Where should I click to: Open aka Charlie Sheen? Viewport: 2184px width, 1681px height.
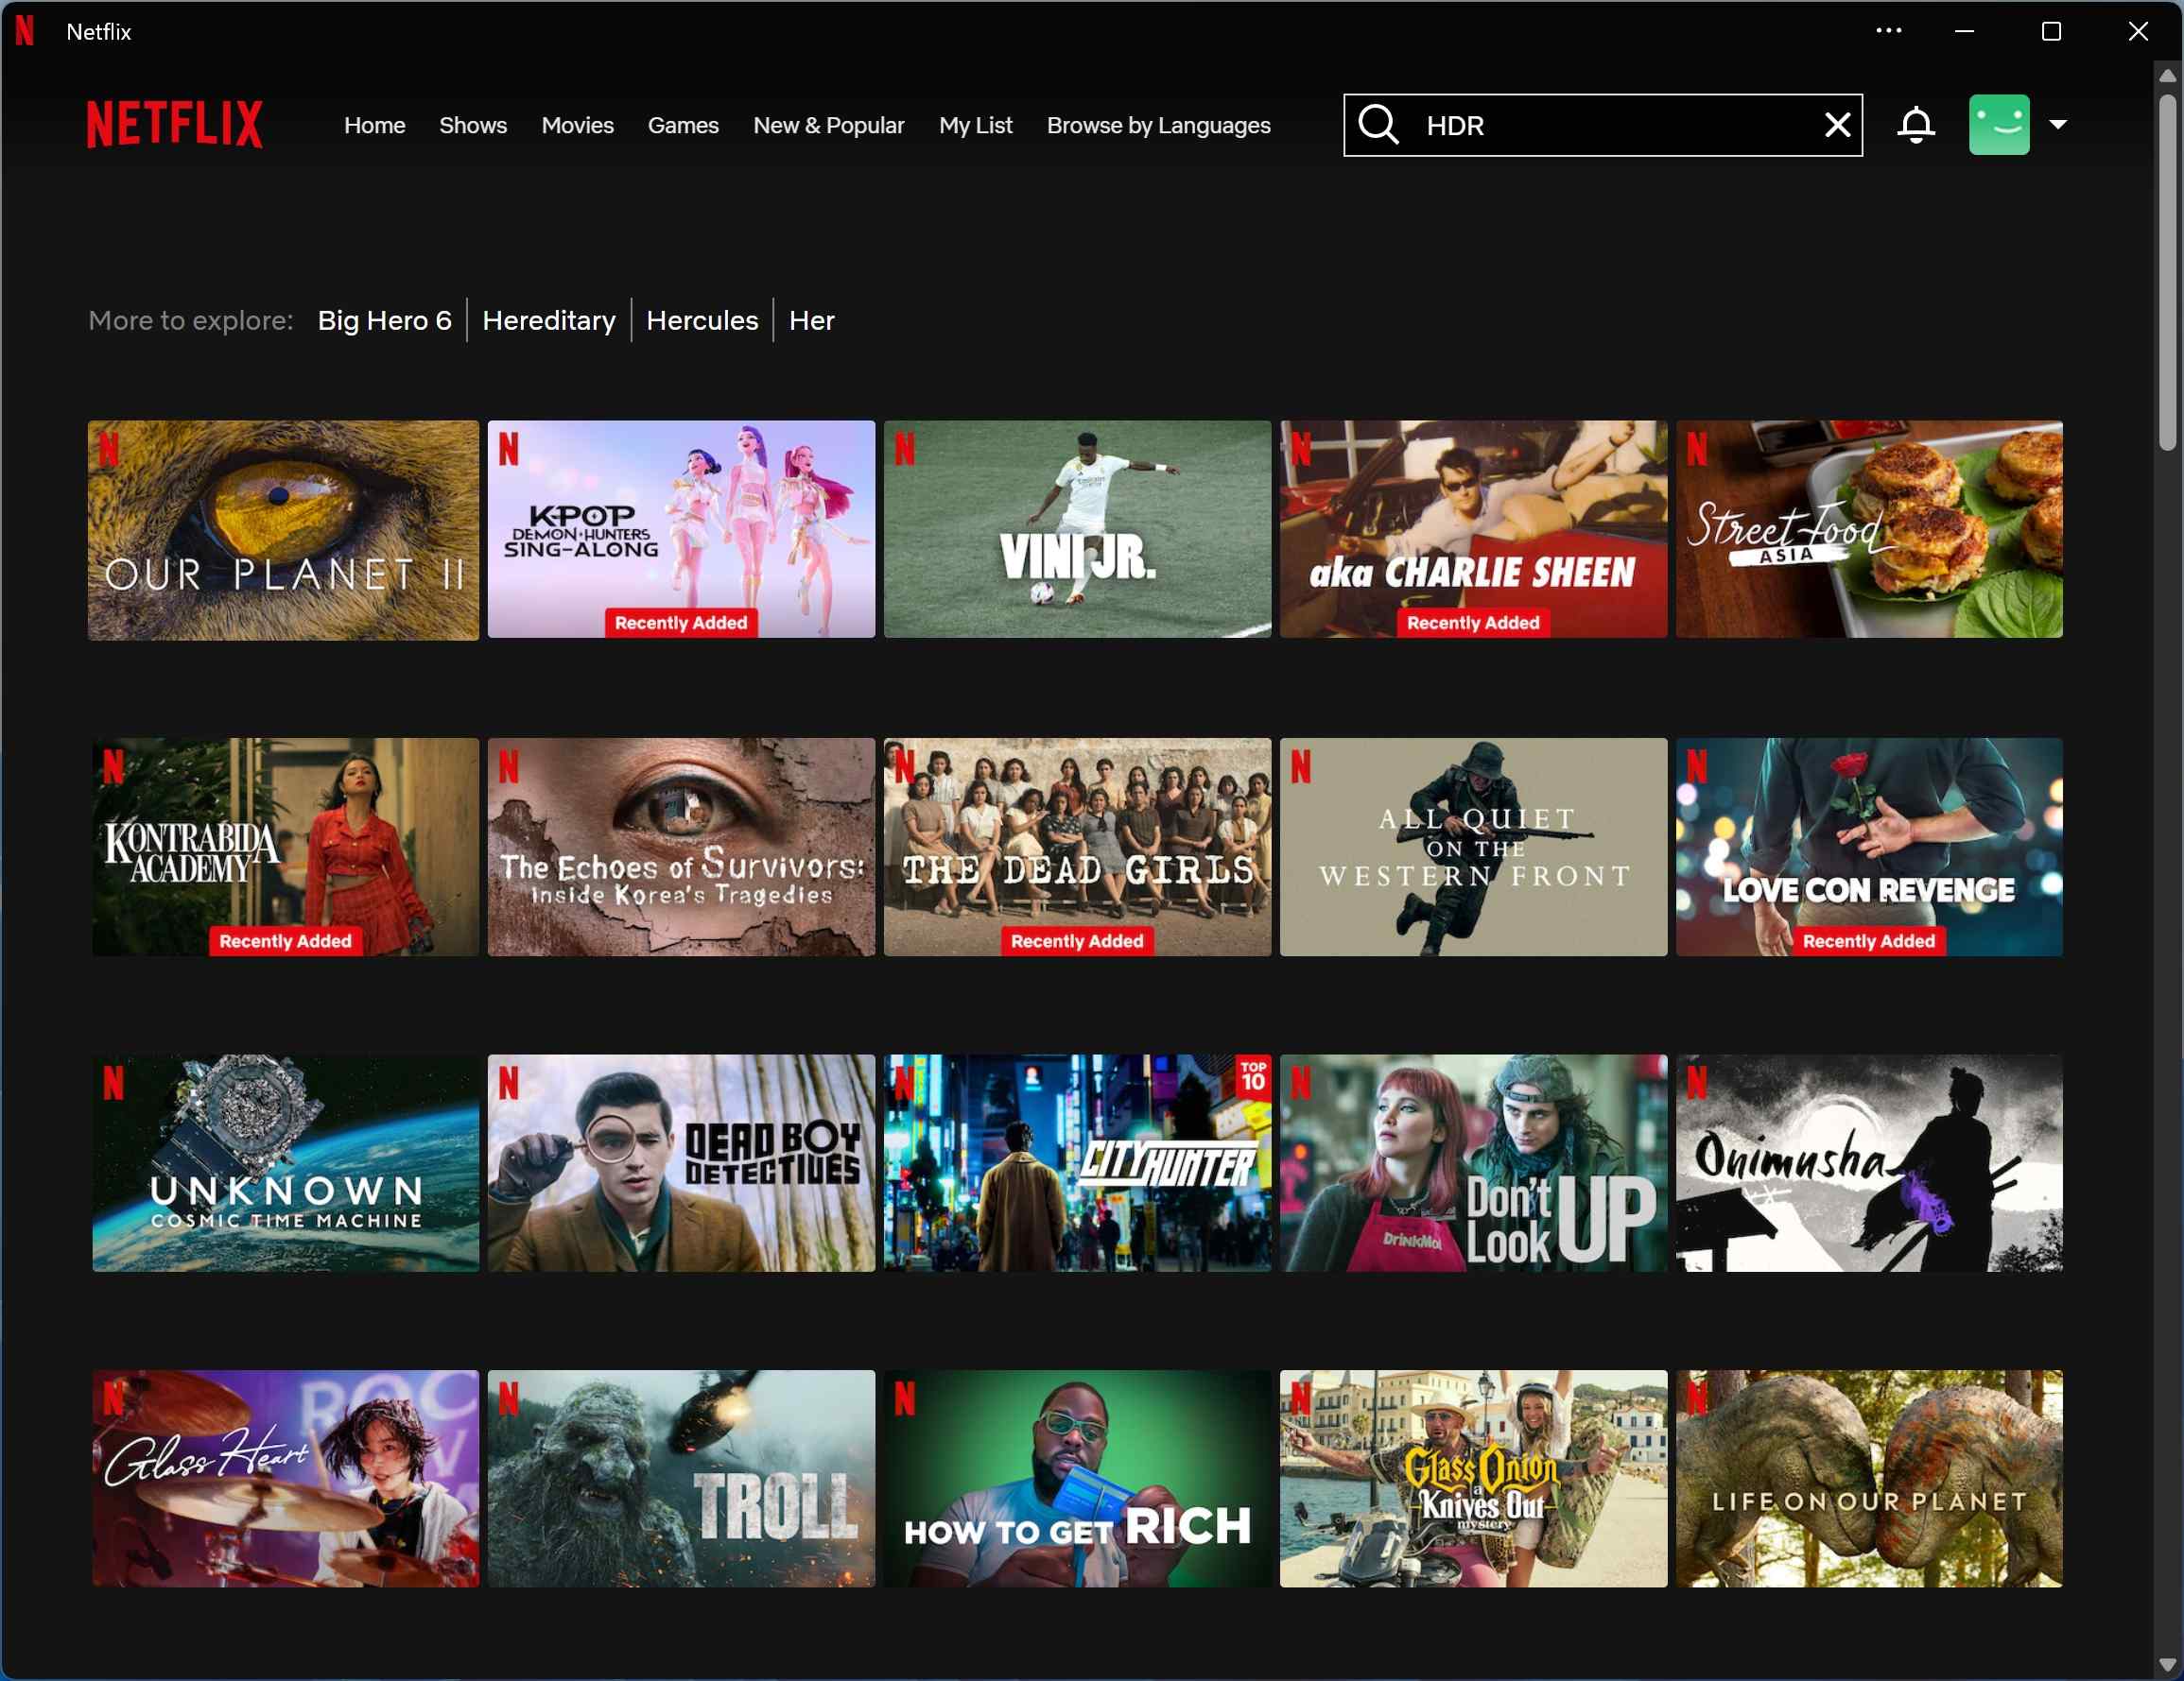pyautogui.click(x=1473, y=529)
